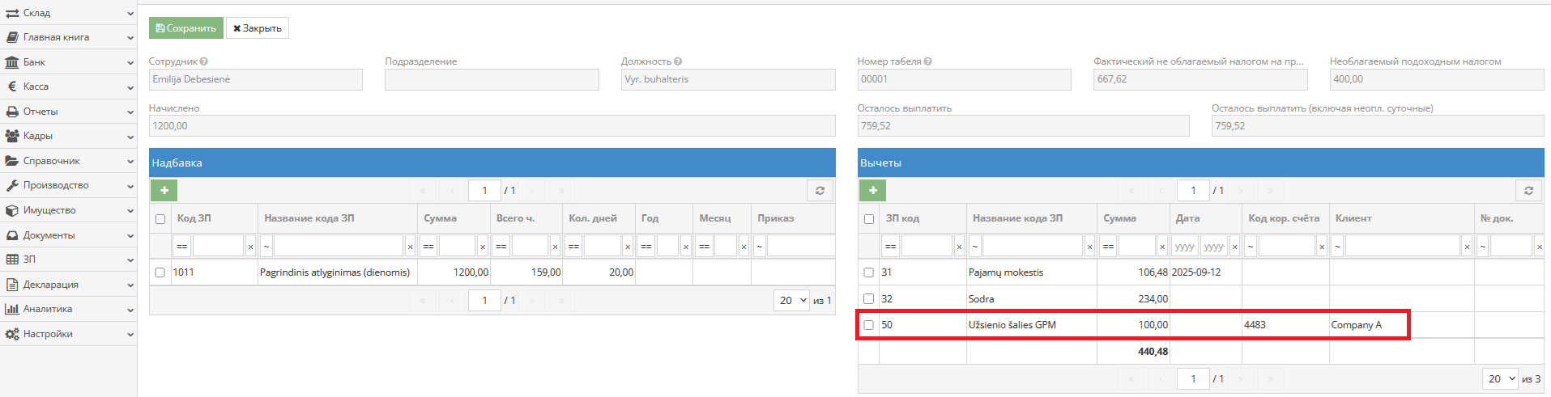Select all rows in Вычеты header checkbox
This screenshot has height=397, width=1551.
click(869, 219)
